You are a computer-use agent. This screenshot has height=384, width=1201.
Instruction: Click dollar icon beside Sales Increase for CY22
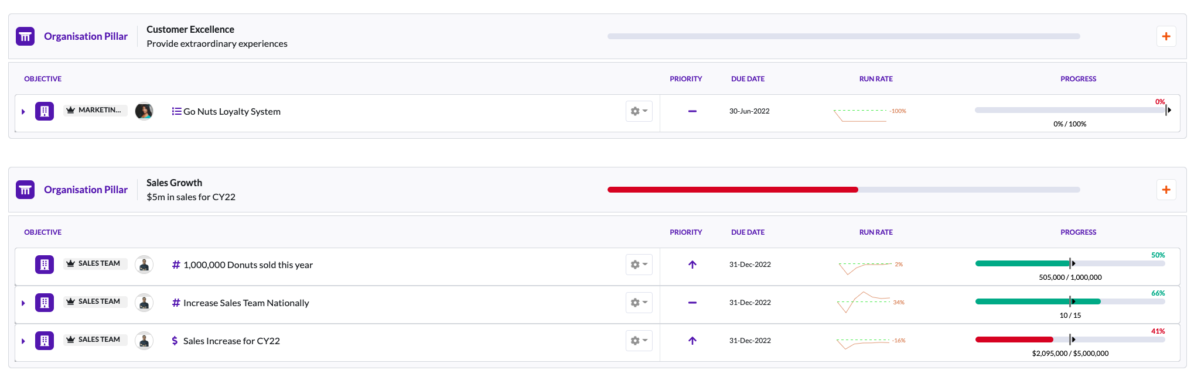(x=175, y=341)
